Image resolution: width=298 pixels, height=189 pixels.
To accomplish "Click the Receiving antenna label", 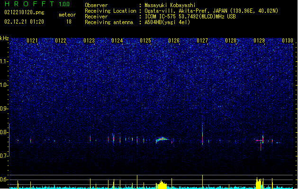I will click(109, 22).
